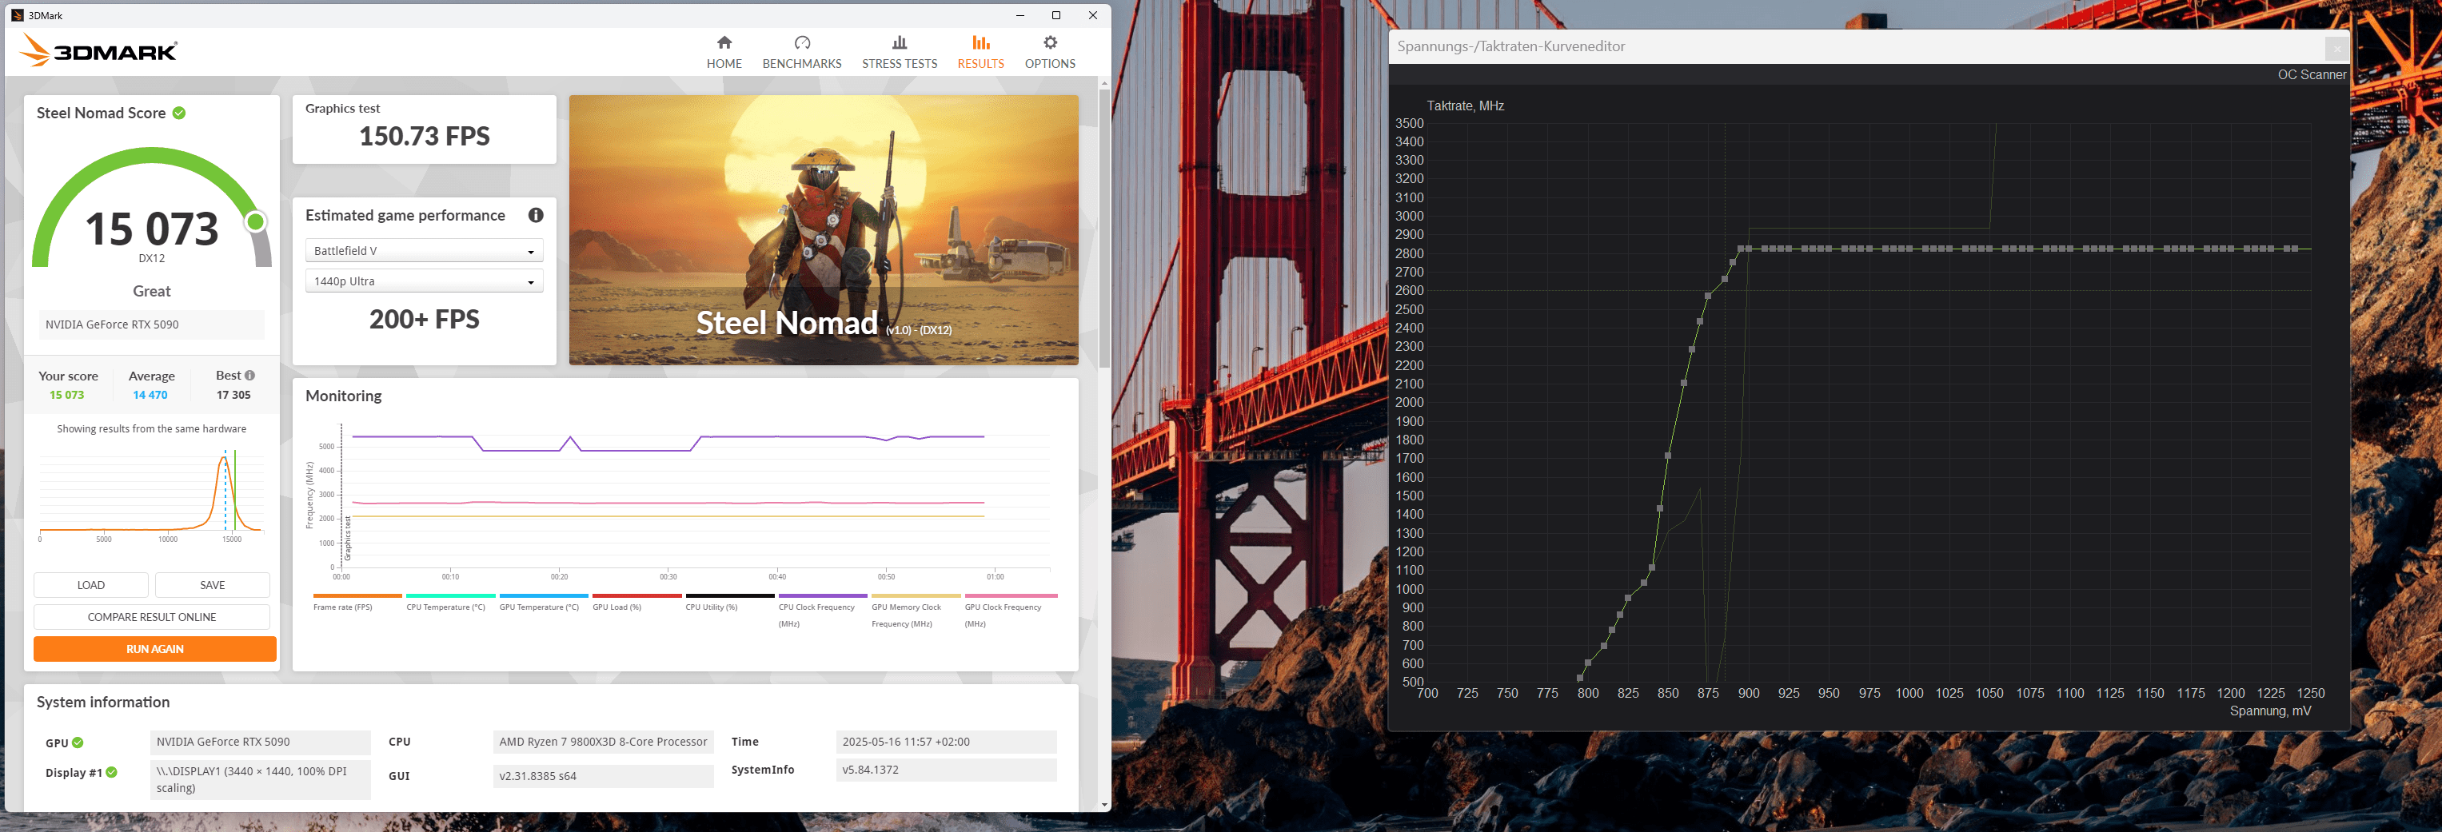Click Average score value 14 470
The image size is (2442, 832).
click(150, 395)
